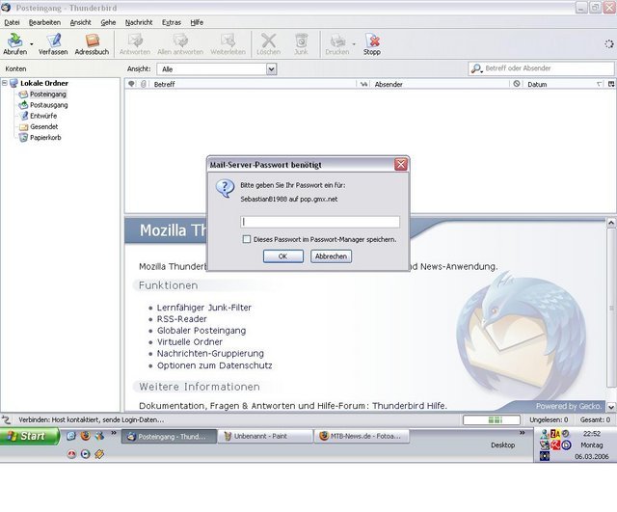Enable saving password in Passwort-Manager

[247, 239]
